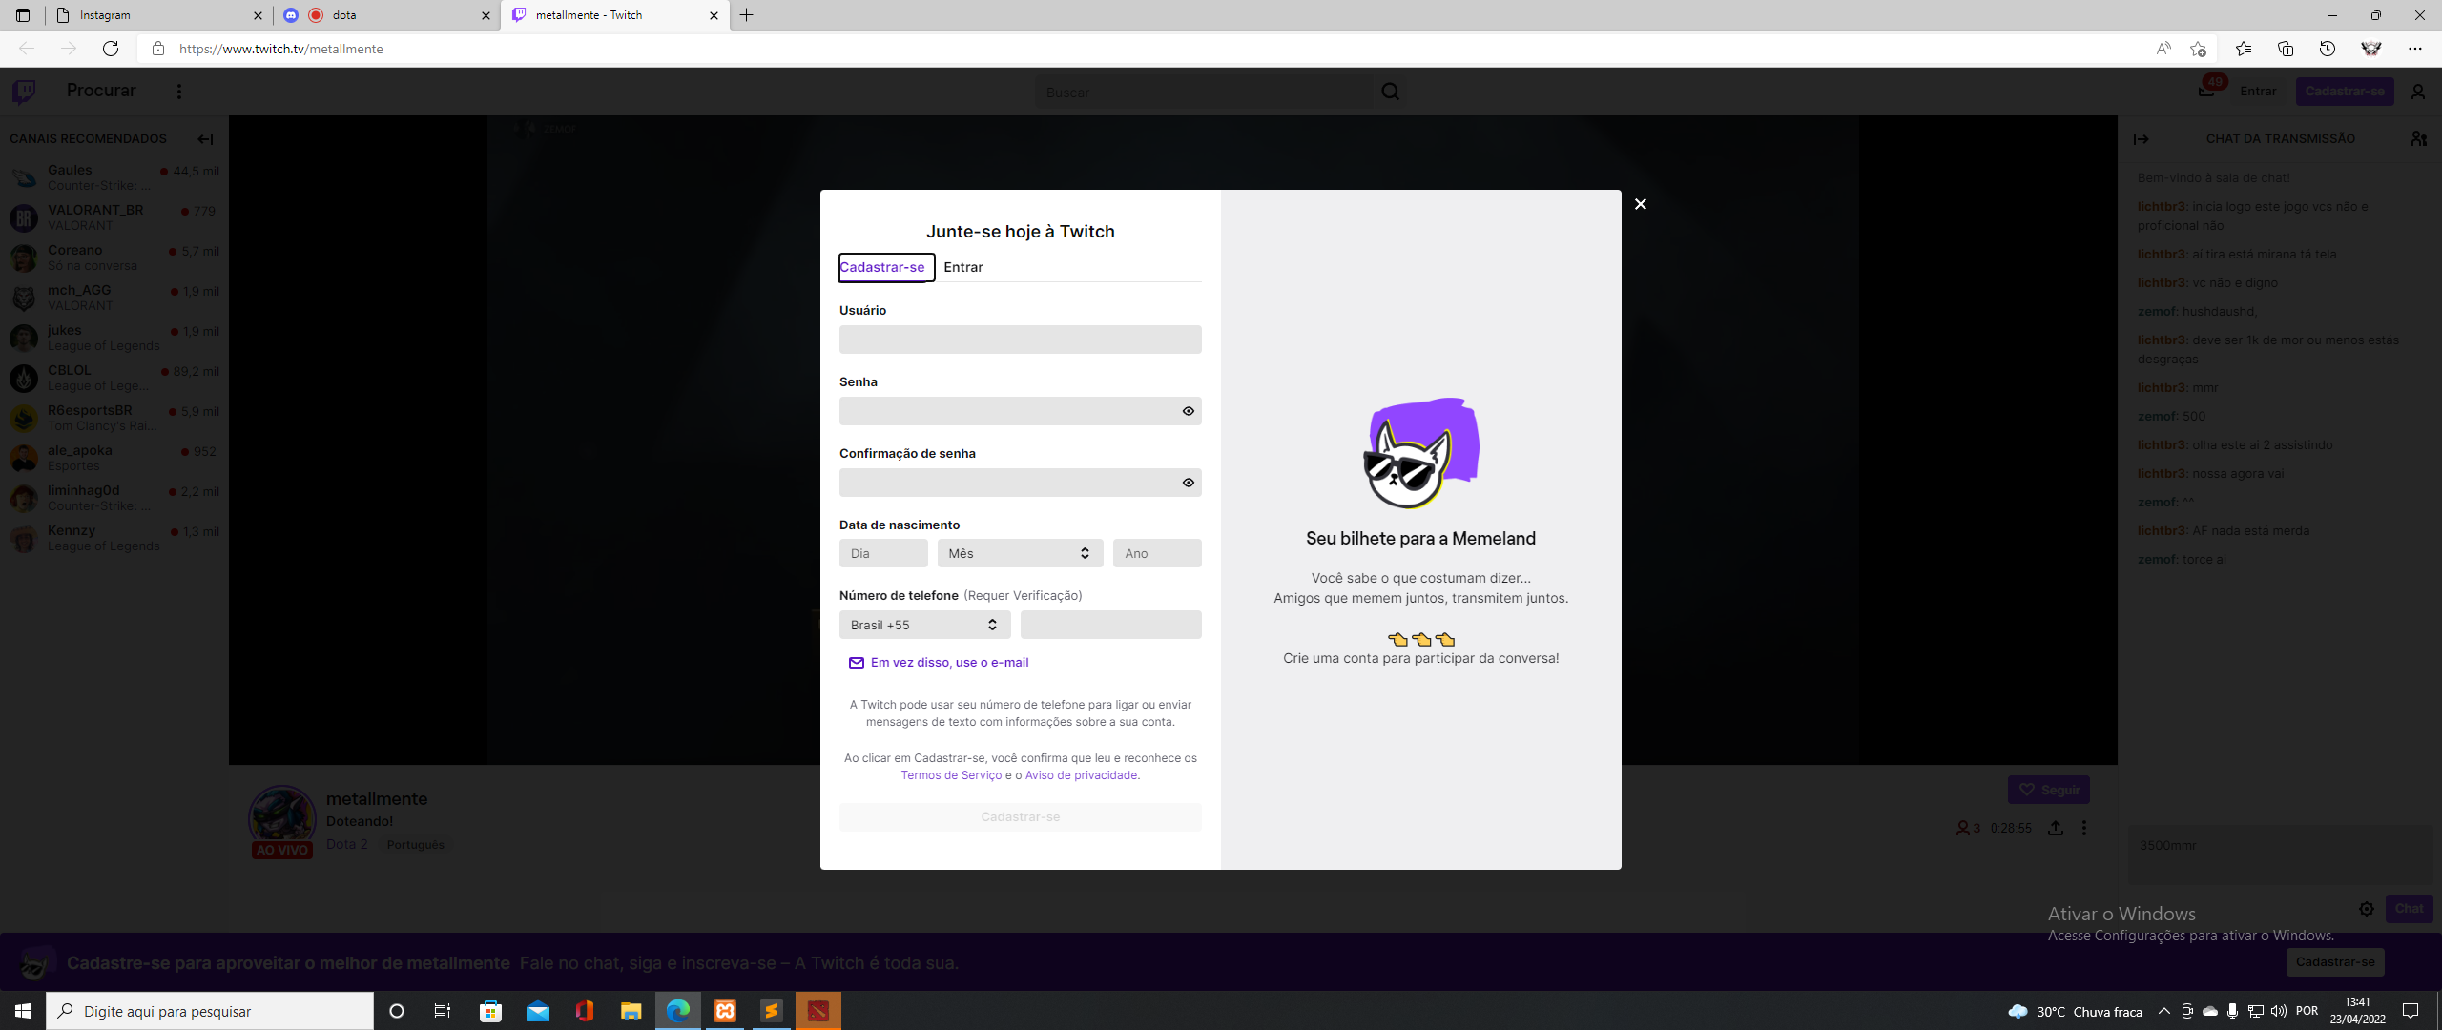Open the notifications inbox icon
Viewport: 2442px width, 1030px height.
pos(2206,92)
